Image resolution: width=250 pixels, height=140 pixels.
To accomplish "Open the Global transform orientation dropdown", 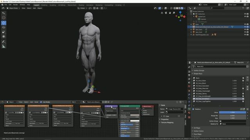I will [82, 8].
